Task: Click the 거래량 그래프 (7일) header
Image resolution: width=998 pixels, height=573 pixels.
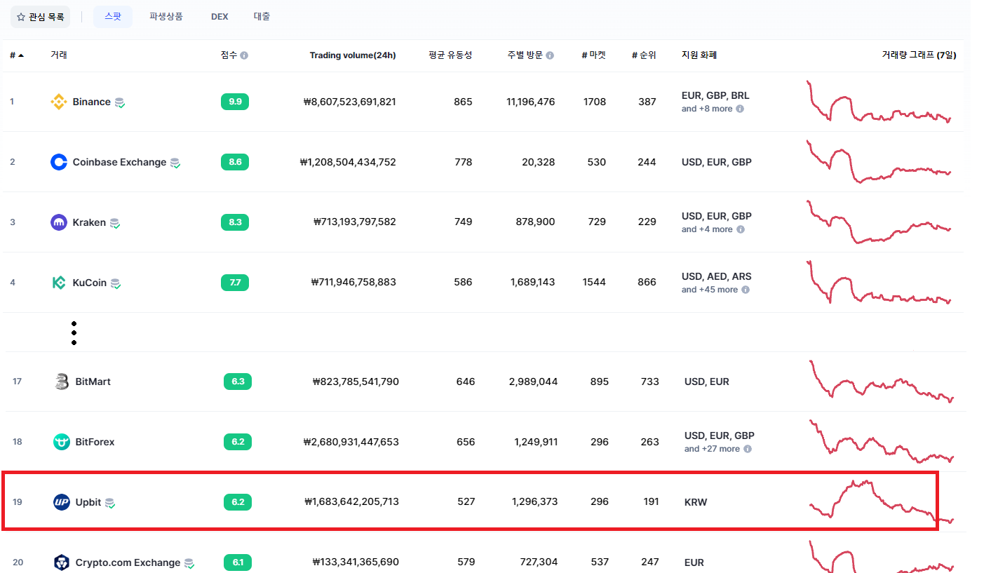Action: [919, 55]
